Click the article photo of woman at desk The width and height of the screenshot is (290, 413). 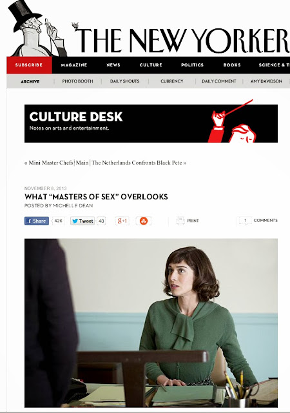coord(151,323)
